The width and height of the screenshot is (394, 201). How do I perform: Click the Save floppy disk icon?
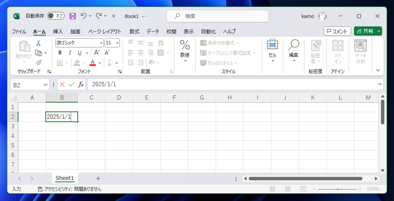(73, 16)
